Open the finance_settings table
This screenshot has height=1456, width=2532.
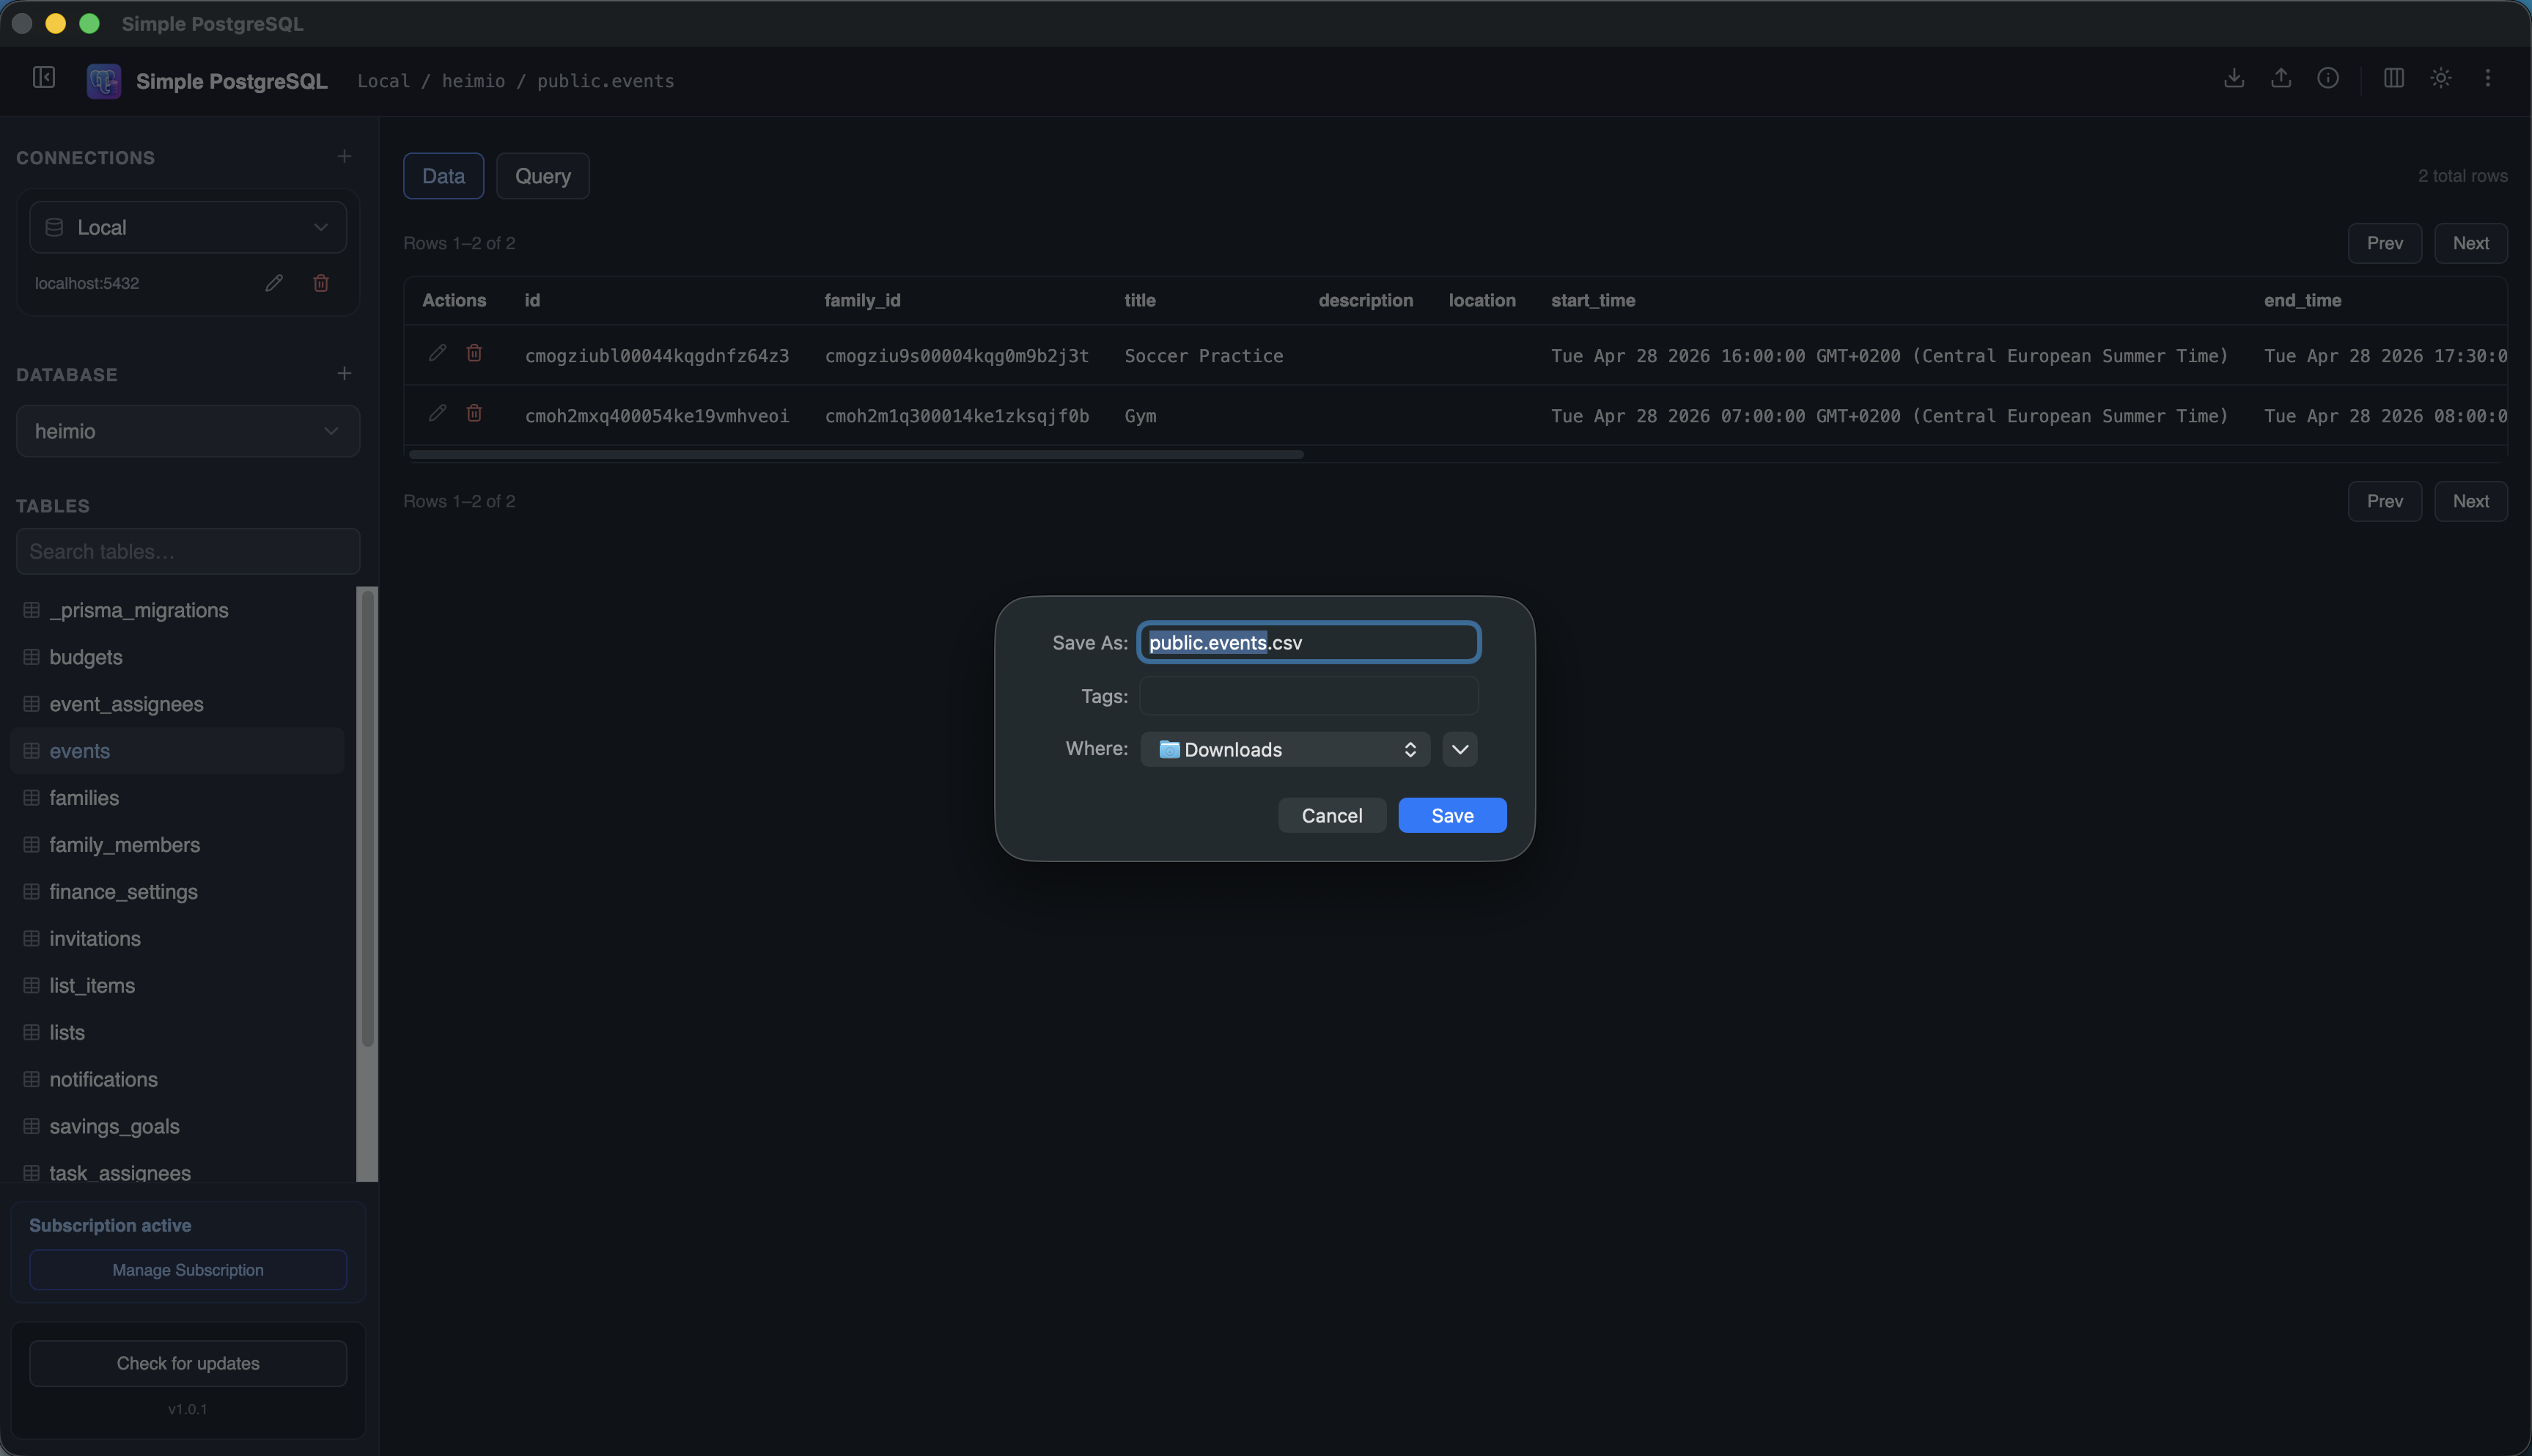pos(177,892)
